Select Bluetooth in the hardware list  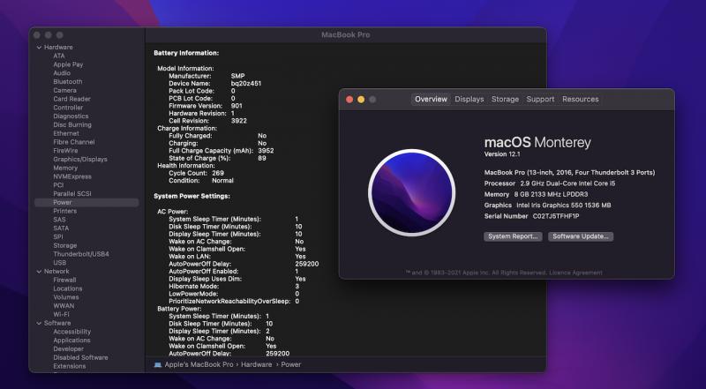point(68,81)
